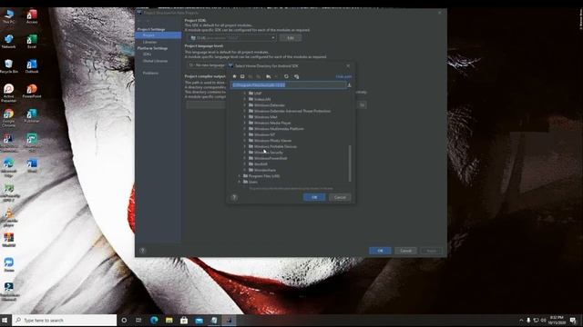The width and height of the screenshot is (583, 327).
Task: Open the Project SDK dropdown
Action: 232,38
